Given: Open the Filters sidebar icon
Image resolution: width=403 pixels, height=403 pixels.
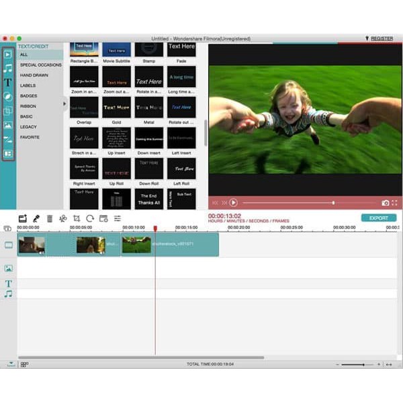Looking at the screenshot, I should pyautogui.click(x=8, y=97).
